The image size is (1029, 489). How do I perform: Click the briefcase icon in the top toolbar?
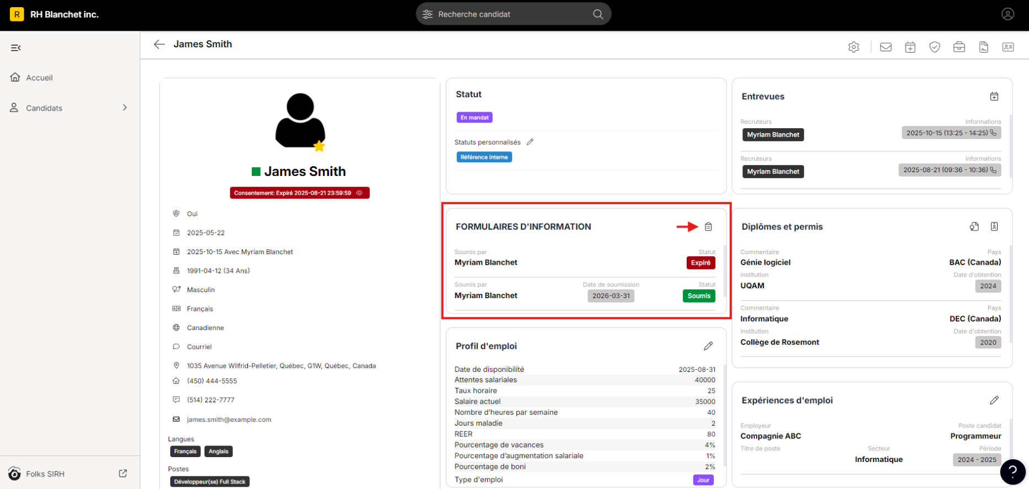point(959,47)
